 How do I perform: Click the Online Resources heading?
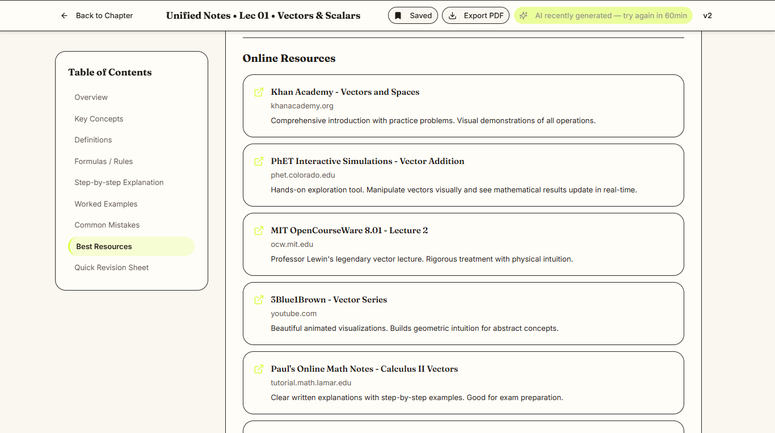289,58
